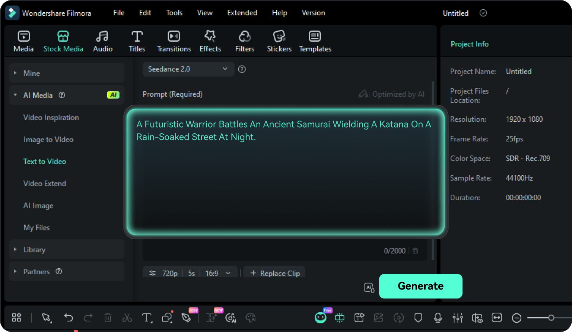Click the prompt panel vertical scrollbar
The height and width of the screenshot is (332, 572).
[x=433, y=171]
